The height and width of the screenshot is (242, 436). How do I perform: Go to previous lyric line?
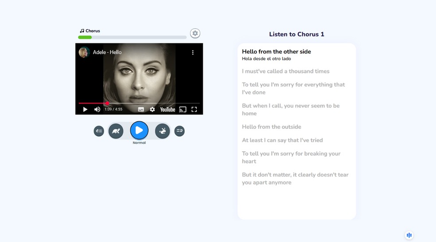[x=99, y=131]
